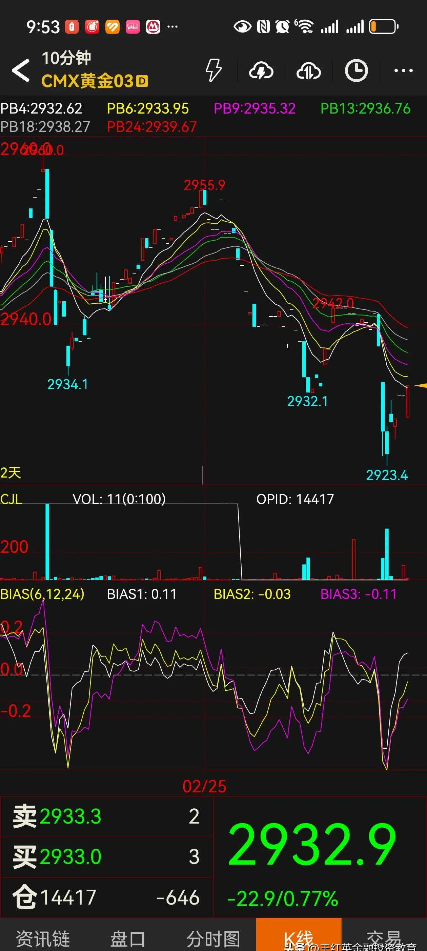Image resolution: width=427 pixels, height=951 pixels.
Task: Open the CMX黄金03 contract title
Action: [87, 81]
